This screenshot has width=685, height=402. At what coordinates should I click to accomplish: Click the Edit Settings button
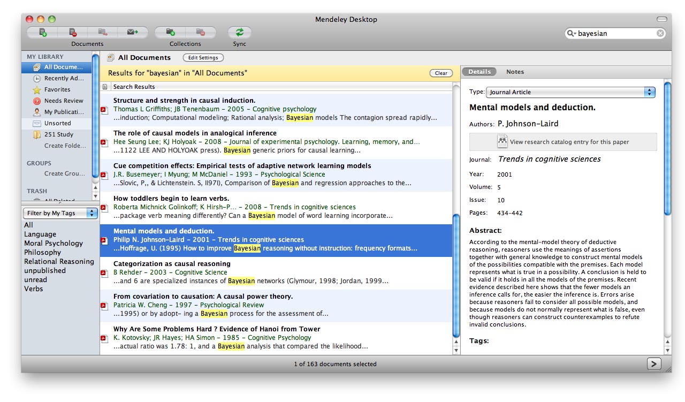tap(203, 58)
